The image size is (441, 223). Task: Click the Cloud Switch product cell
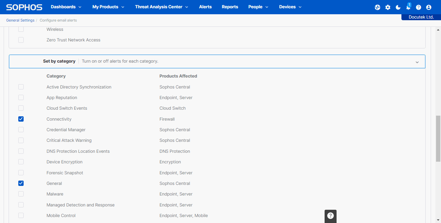pos(173,108)
